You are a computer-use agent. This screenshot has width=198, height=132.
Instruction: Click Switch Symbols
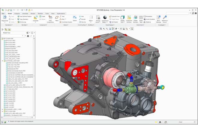149,19
